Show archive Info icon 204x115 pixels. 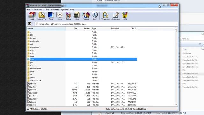click(95, 16)
